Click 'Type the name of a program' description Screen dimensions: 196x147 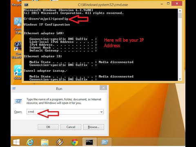64,101
